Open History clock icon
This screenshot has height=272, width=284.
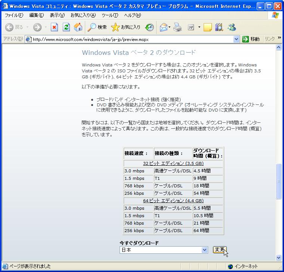pos(149,27)
